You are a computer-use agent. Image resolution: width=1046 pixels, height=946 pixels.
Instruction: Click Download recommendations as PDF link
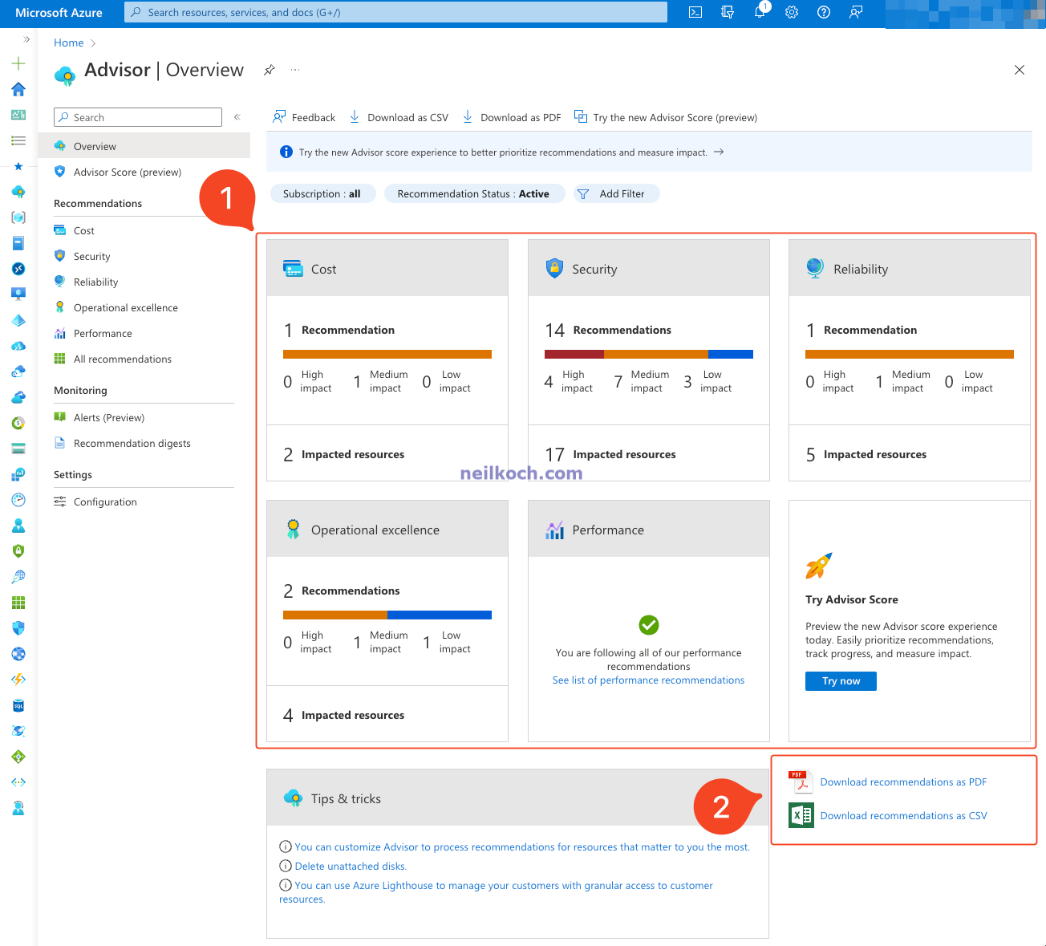point(903,782)
